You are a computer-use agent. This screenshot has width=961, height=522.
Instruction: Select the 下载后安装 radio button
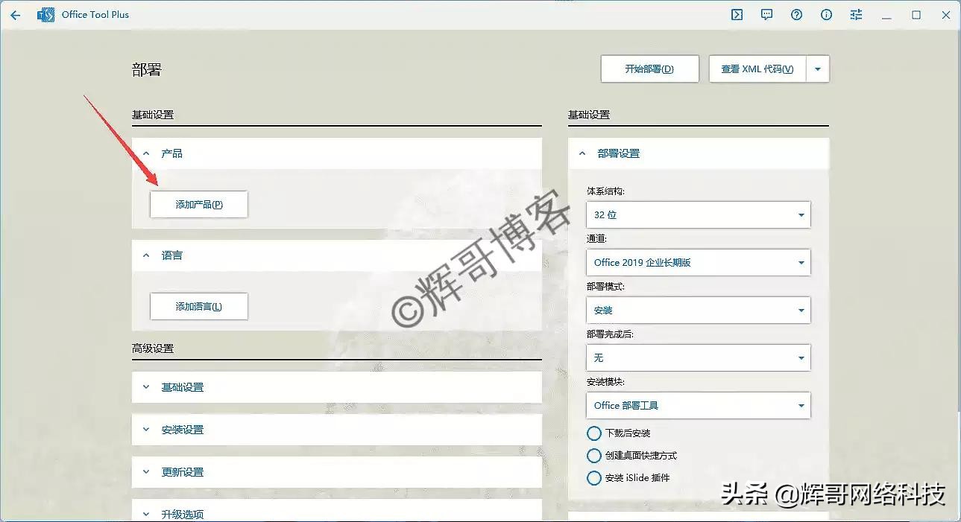click(x=594, y=433)
